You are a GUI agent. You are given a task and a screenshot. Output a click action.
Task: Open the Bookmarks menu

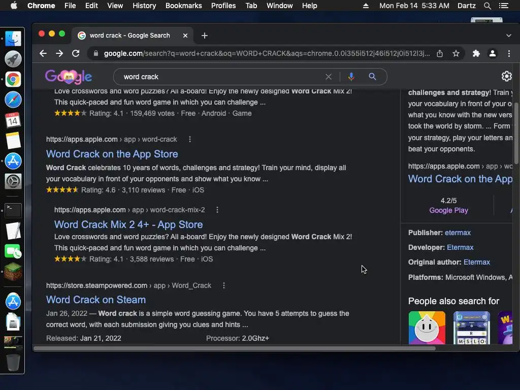[x=184, y=6]
